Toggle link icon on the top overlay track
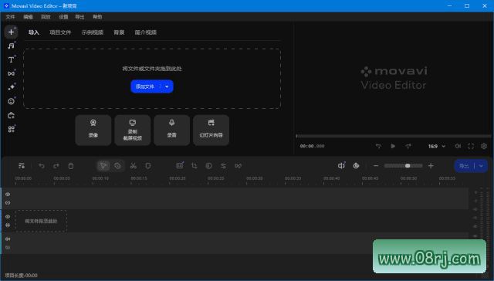This screenshot has height=281, width=494. point(8,203)
